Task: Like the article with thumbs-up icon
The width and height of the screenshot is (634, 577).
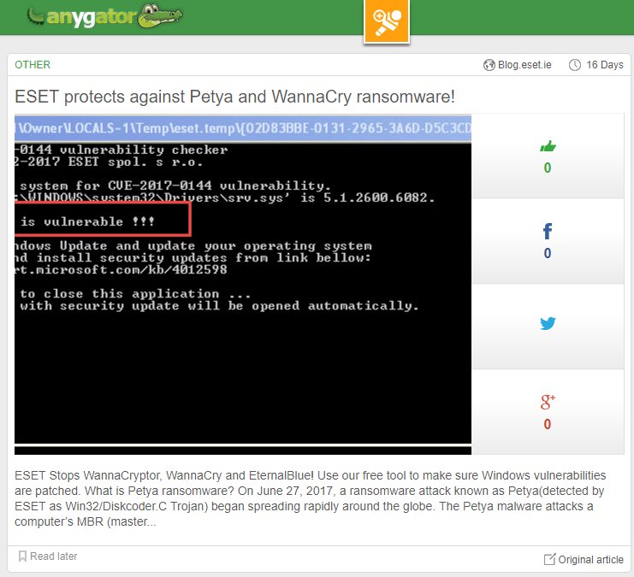Action: (x=548, y=146)
